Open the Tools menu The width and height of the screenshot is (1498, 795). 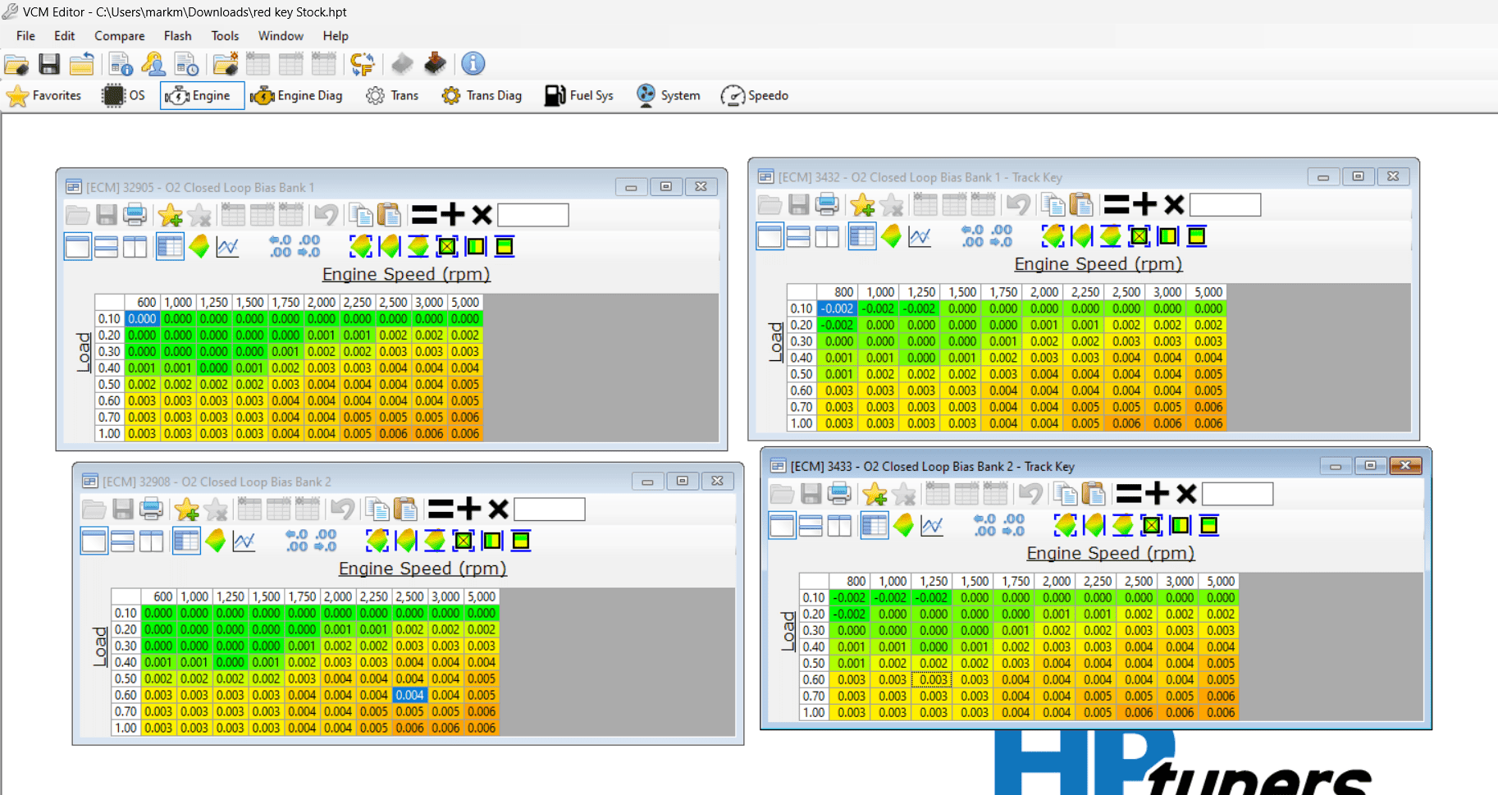point(225,36)
